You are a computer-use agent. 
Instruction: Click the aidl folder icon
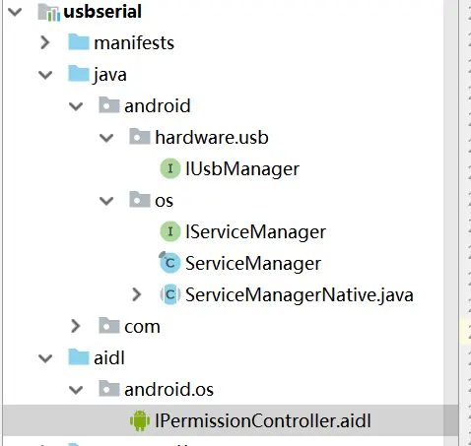[x=79, y=356]
